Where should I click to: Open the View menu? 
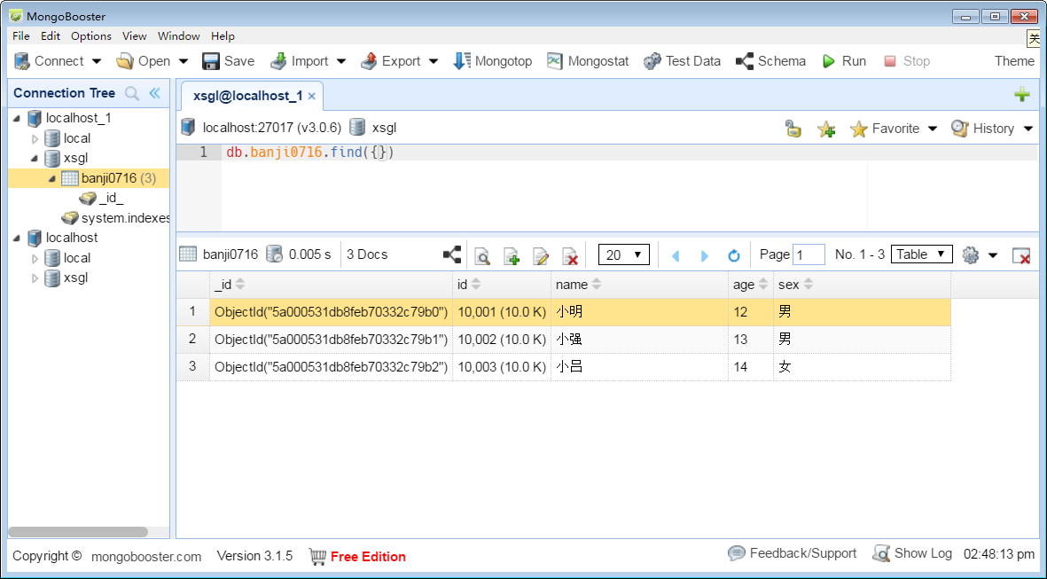click(x=134, y=36)
